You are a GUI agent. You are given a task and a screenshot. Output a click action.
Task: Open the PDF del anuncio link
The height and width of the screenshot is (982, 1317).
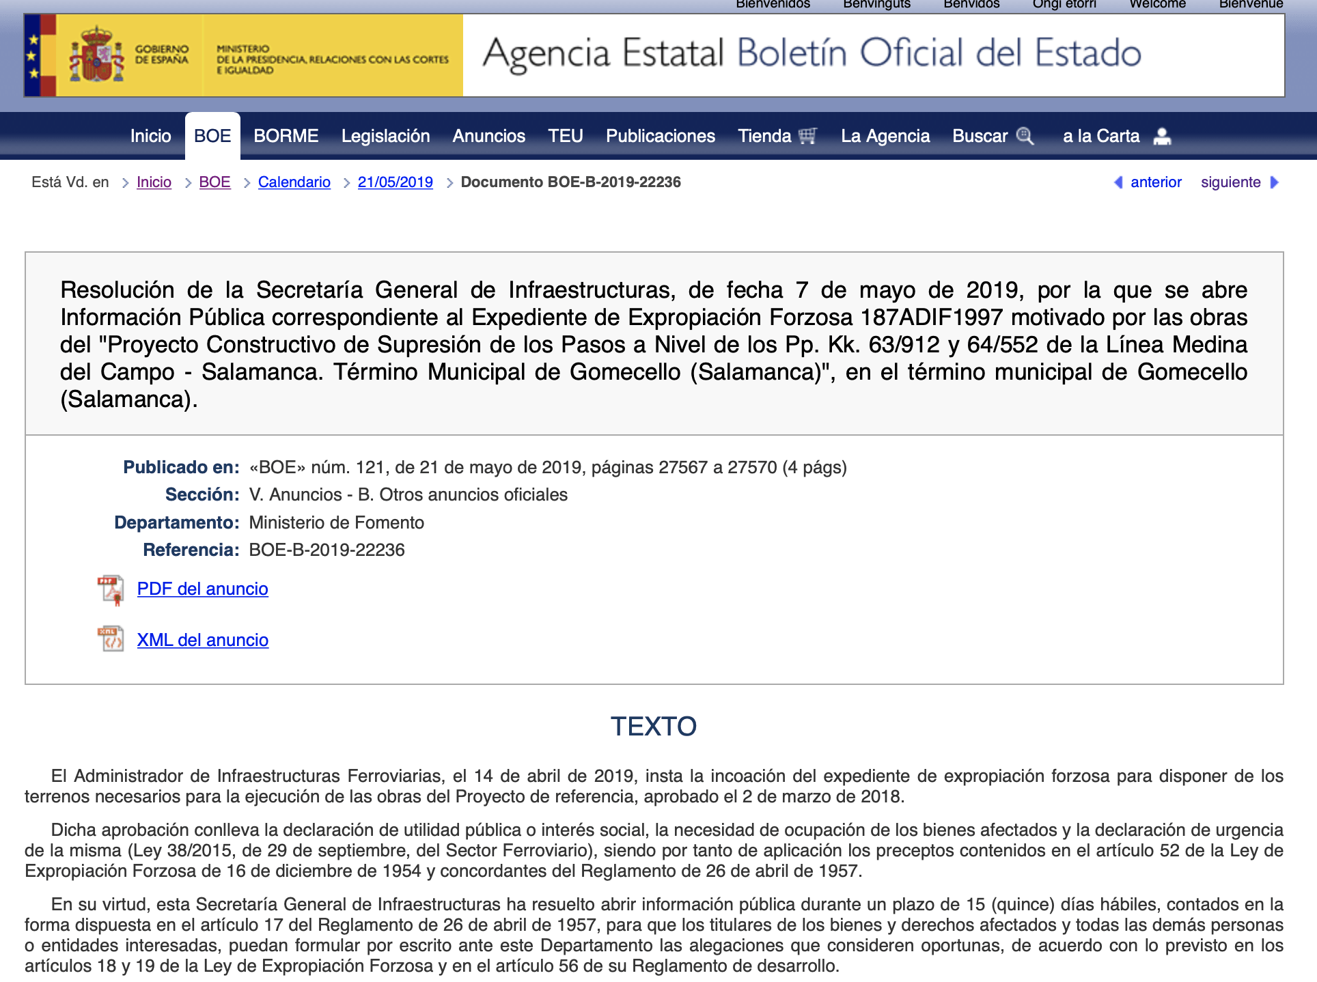click(x=203, y=589)
